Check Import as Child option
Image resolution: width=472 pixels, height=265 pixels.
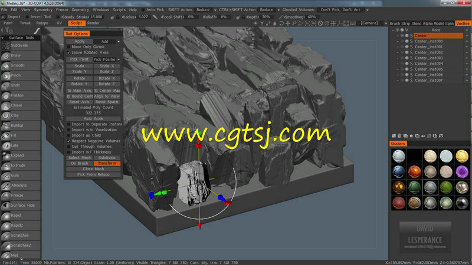tap(68, 135)
